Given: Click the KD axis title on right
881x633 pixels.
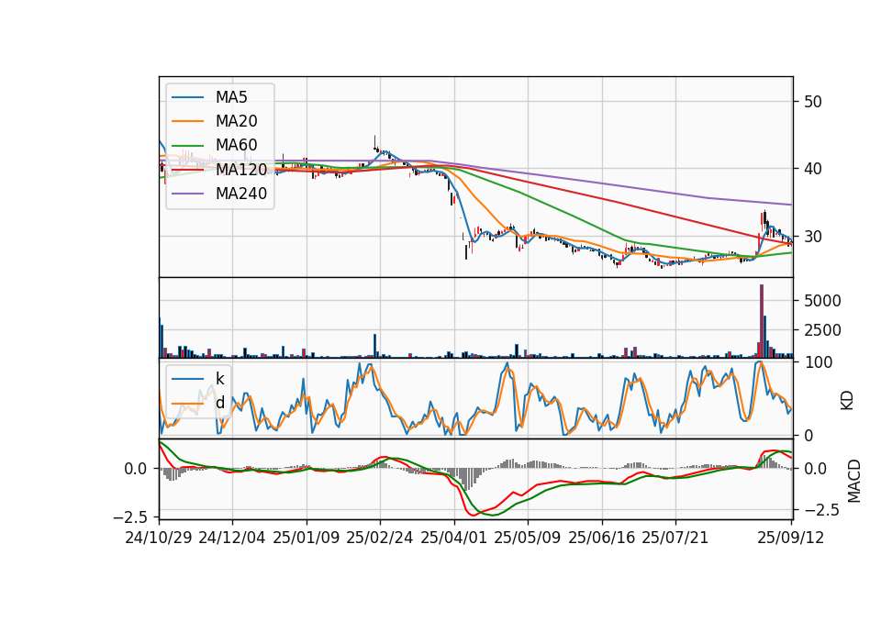Looking at the screenshot, I should click(x=847, y=400).
